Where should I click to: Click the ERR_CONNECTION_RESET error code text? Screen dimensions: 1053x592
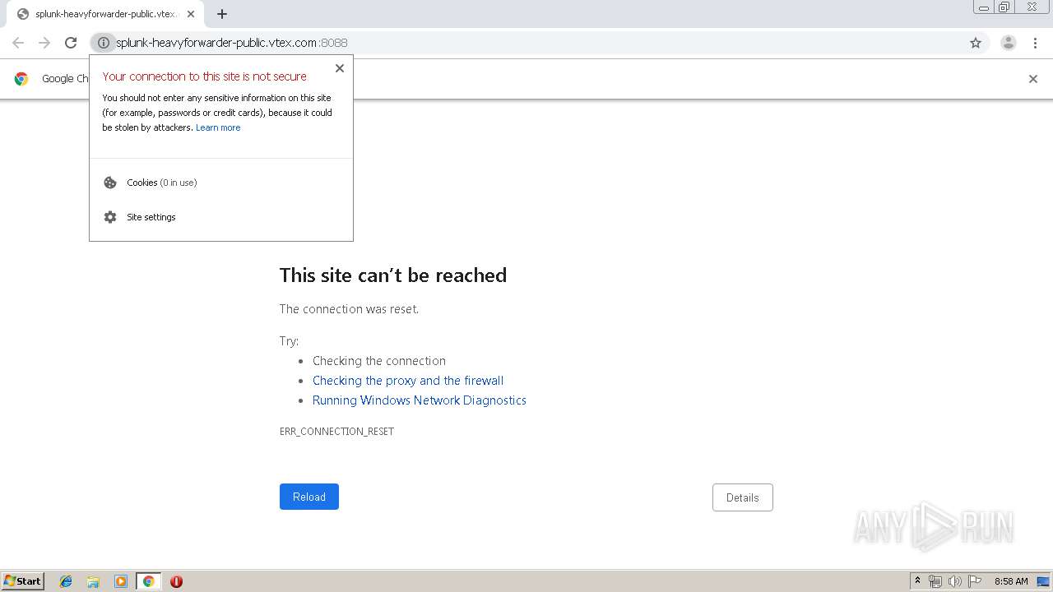tap(336, 431)
